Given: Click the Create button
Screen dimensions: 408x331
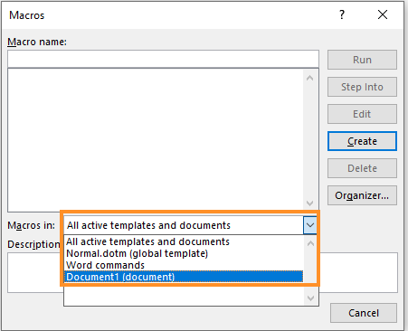Looking at the screenshot, I should (x=362, y=141).
